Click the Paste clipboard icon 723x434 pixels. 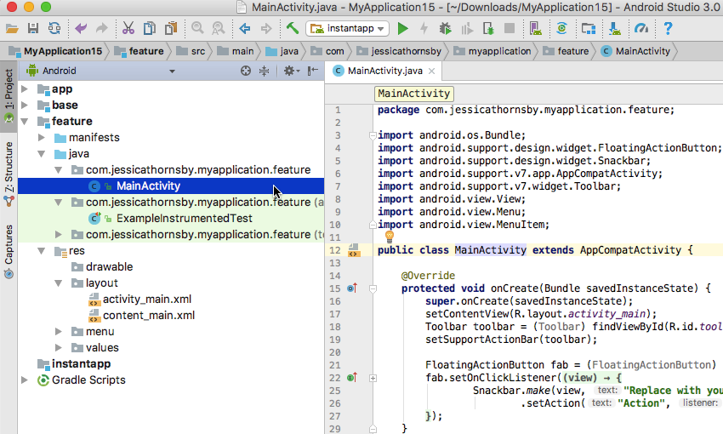pos(171,29)
